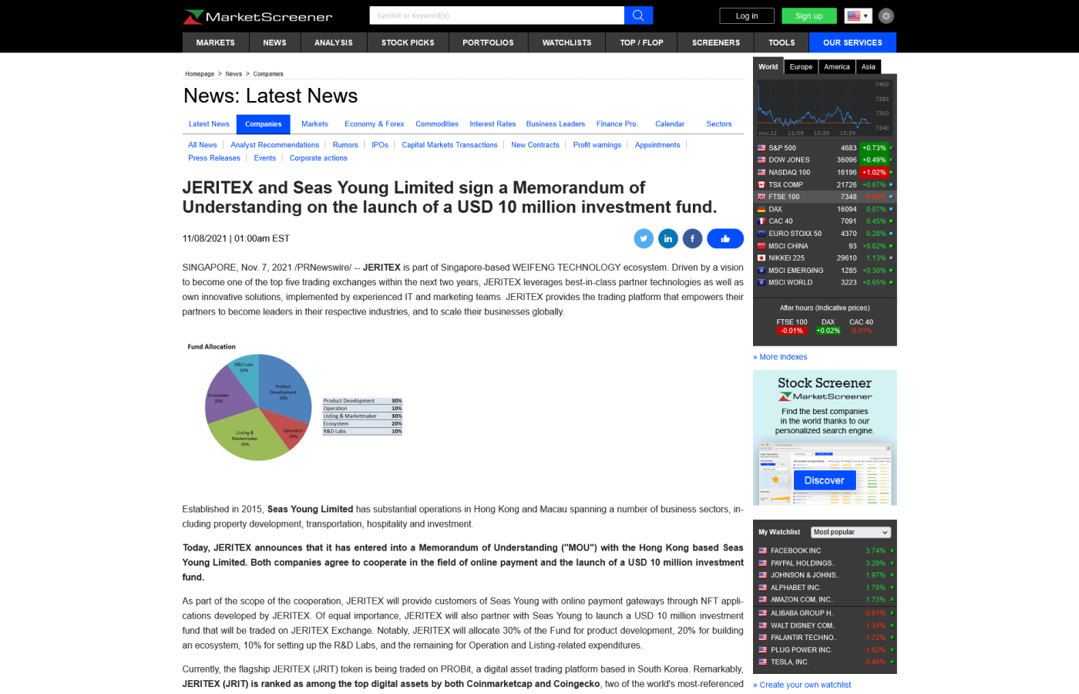Open the Most popular watchlist dropdown

coord(852,532)
